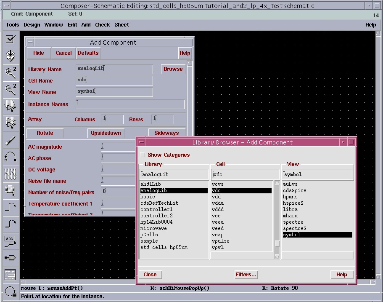
Task: Select 'basic' in the Library list
Action: tap(174, 197)
